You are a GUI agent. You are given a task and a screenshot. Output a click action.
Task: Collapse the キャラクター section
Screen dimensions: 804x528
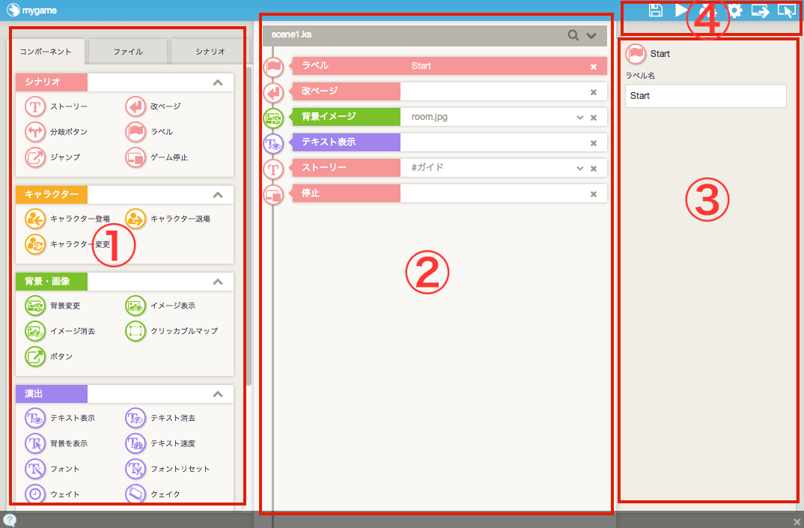tap(218, 195)
